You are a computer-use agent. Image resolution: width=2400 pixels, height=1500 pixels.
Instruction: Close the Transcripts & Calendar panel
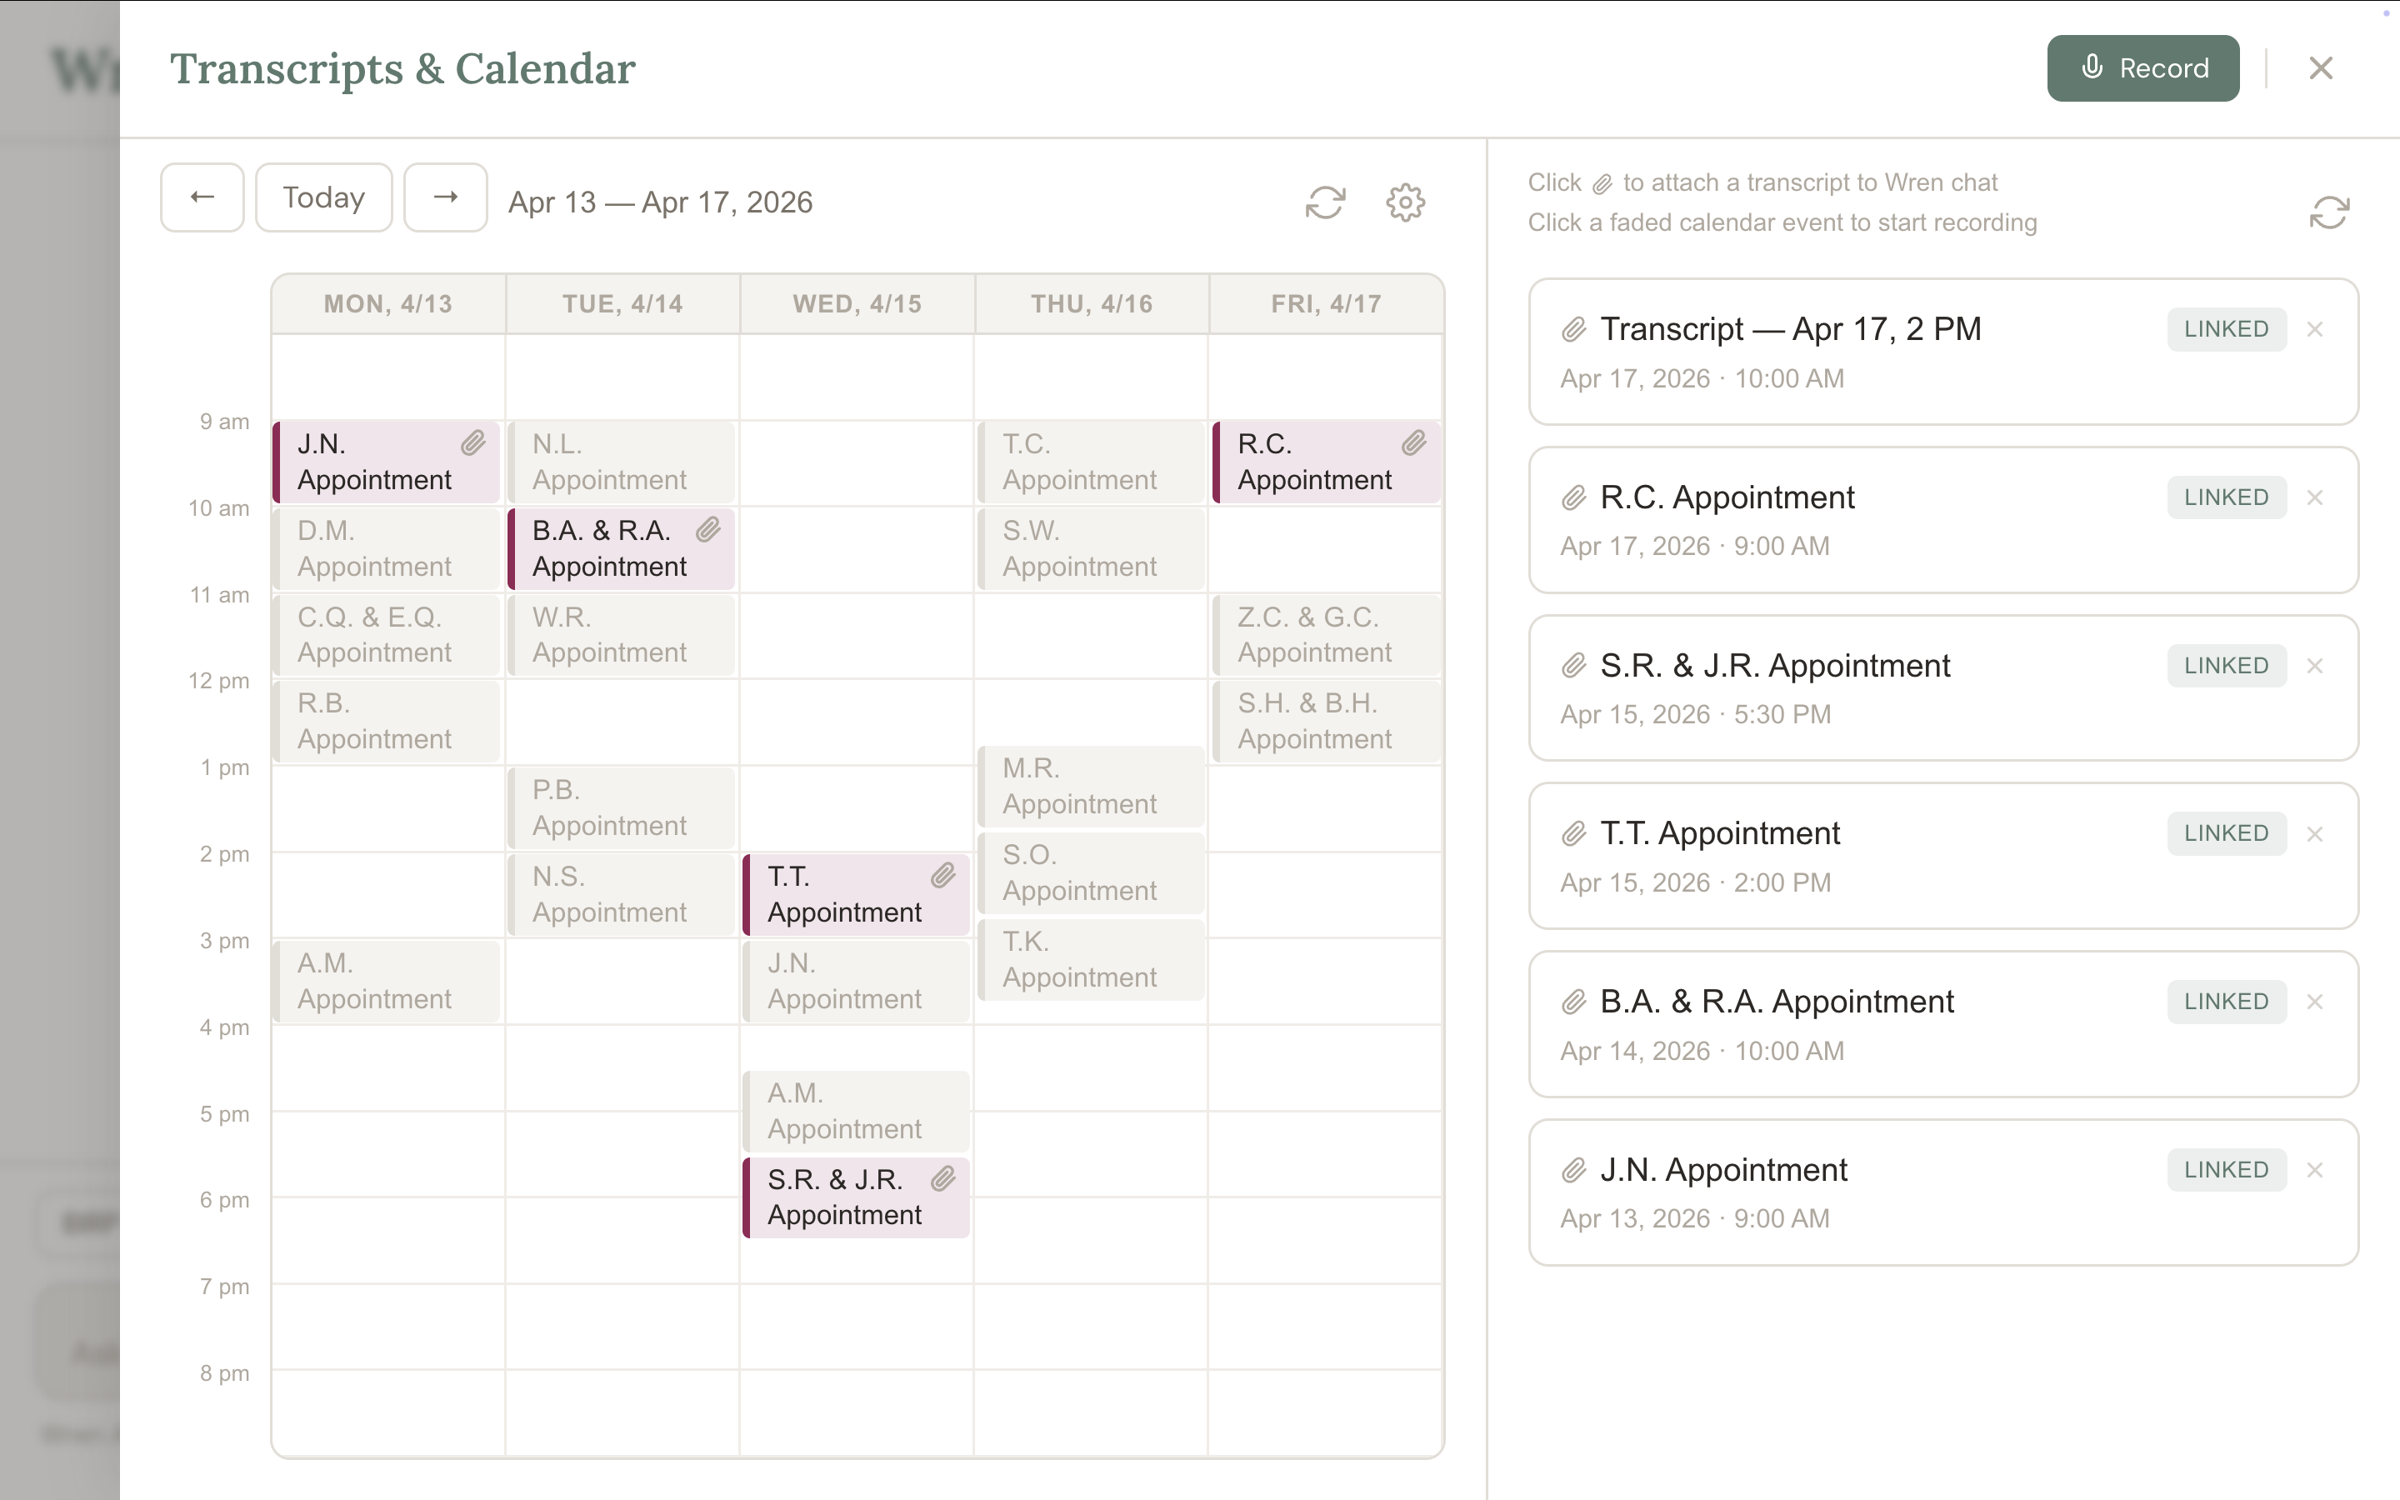coord(2321,68)
